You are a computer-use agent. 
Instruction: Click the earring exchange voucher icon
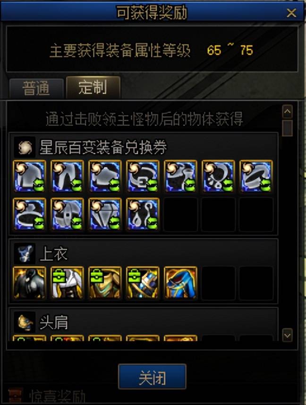pyautogui.click(x=143, y=214)
